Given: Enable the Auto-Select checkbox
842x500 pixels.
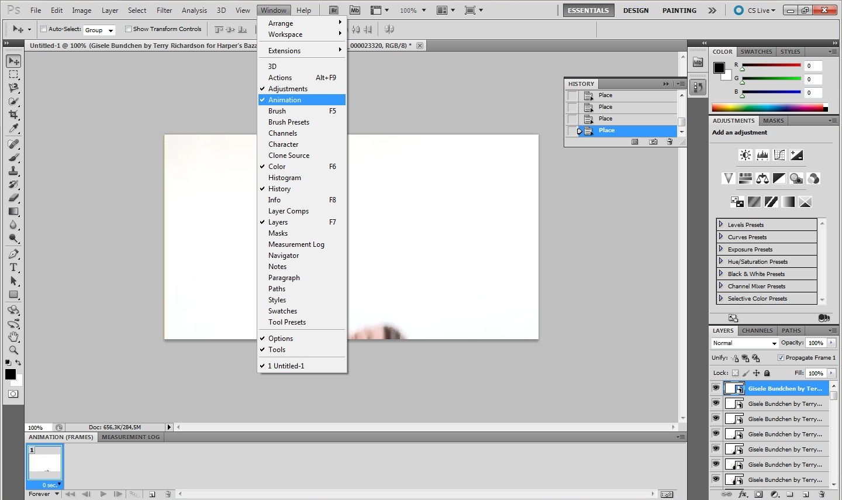Looking at the screenshot, I should coord(44,29).
